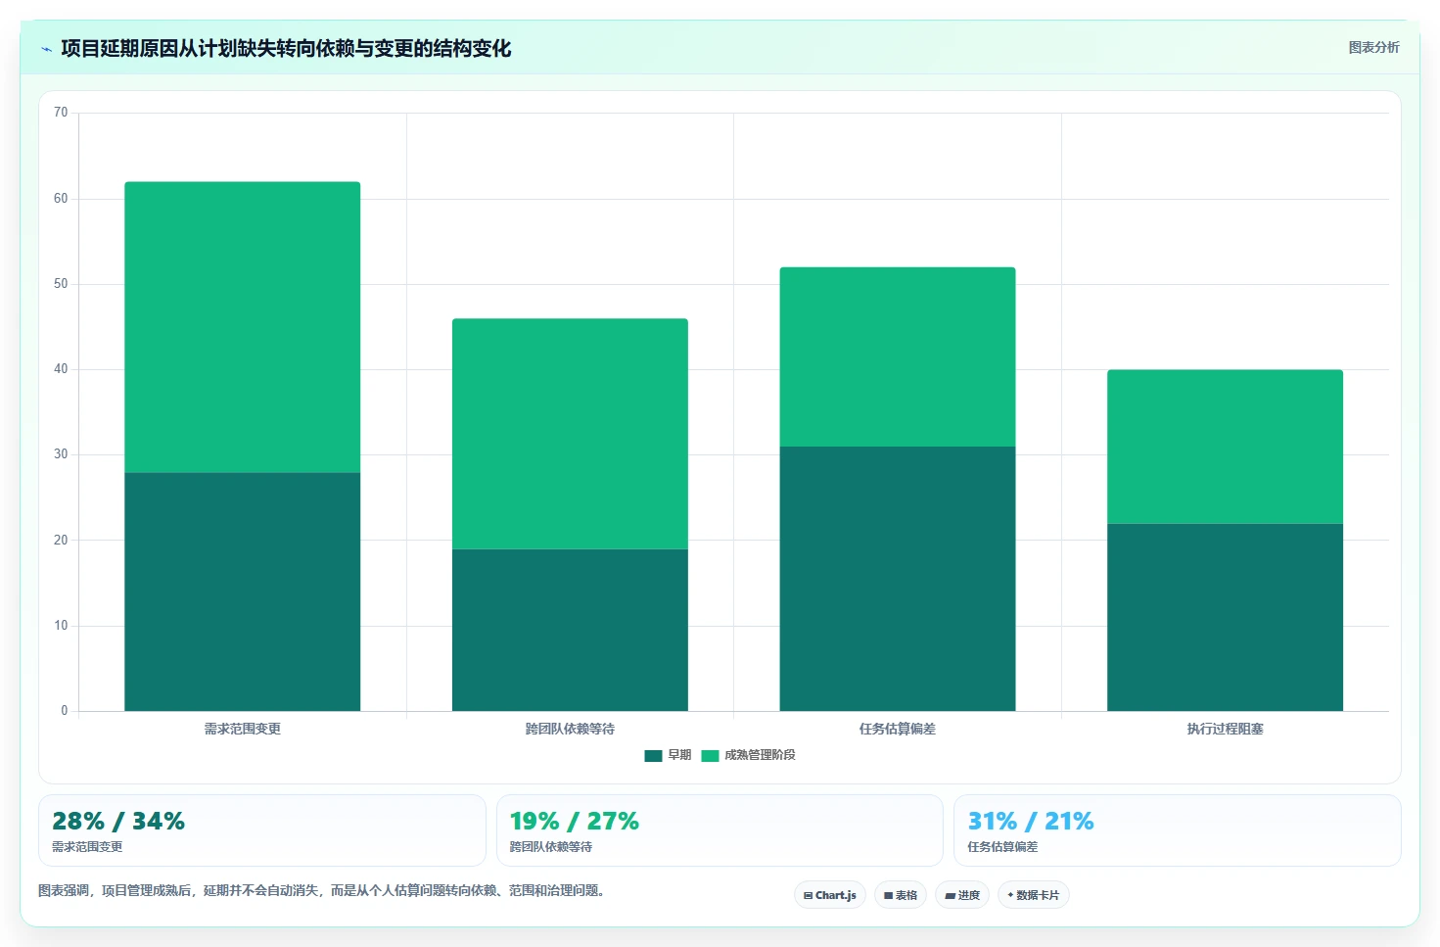
Task: Click the 早期 legend label
Action: point(679,755)
